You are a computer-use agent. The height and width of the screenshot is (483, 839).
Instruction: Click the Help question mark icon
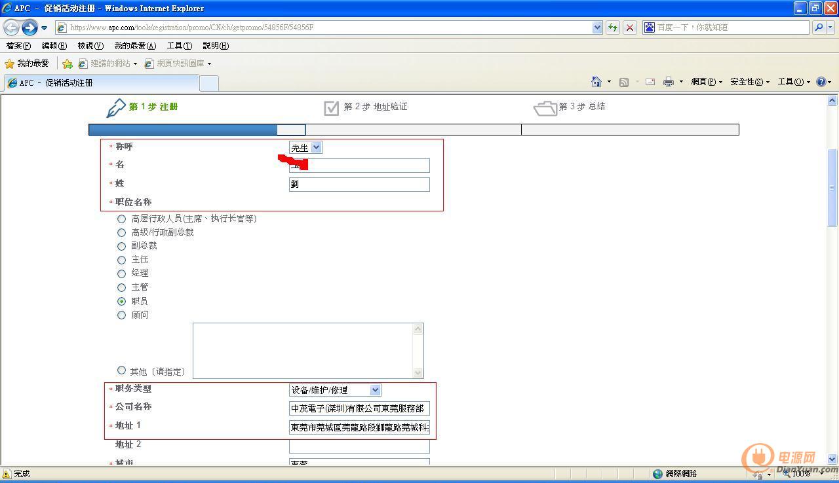click(x=821, y=82)
